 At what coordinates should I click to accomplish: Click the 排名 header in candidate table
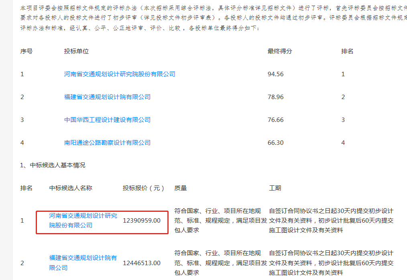click(26, 188)
